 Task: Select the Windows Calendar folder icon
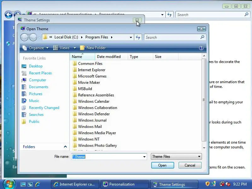click(75, 101)
